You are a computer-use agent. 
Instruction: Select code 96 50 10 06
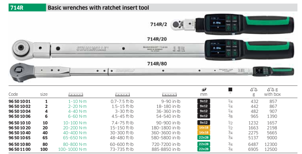pos(19,116)
